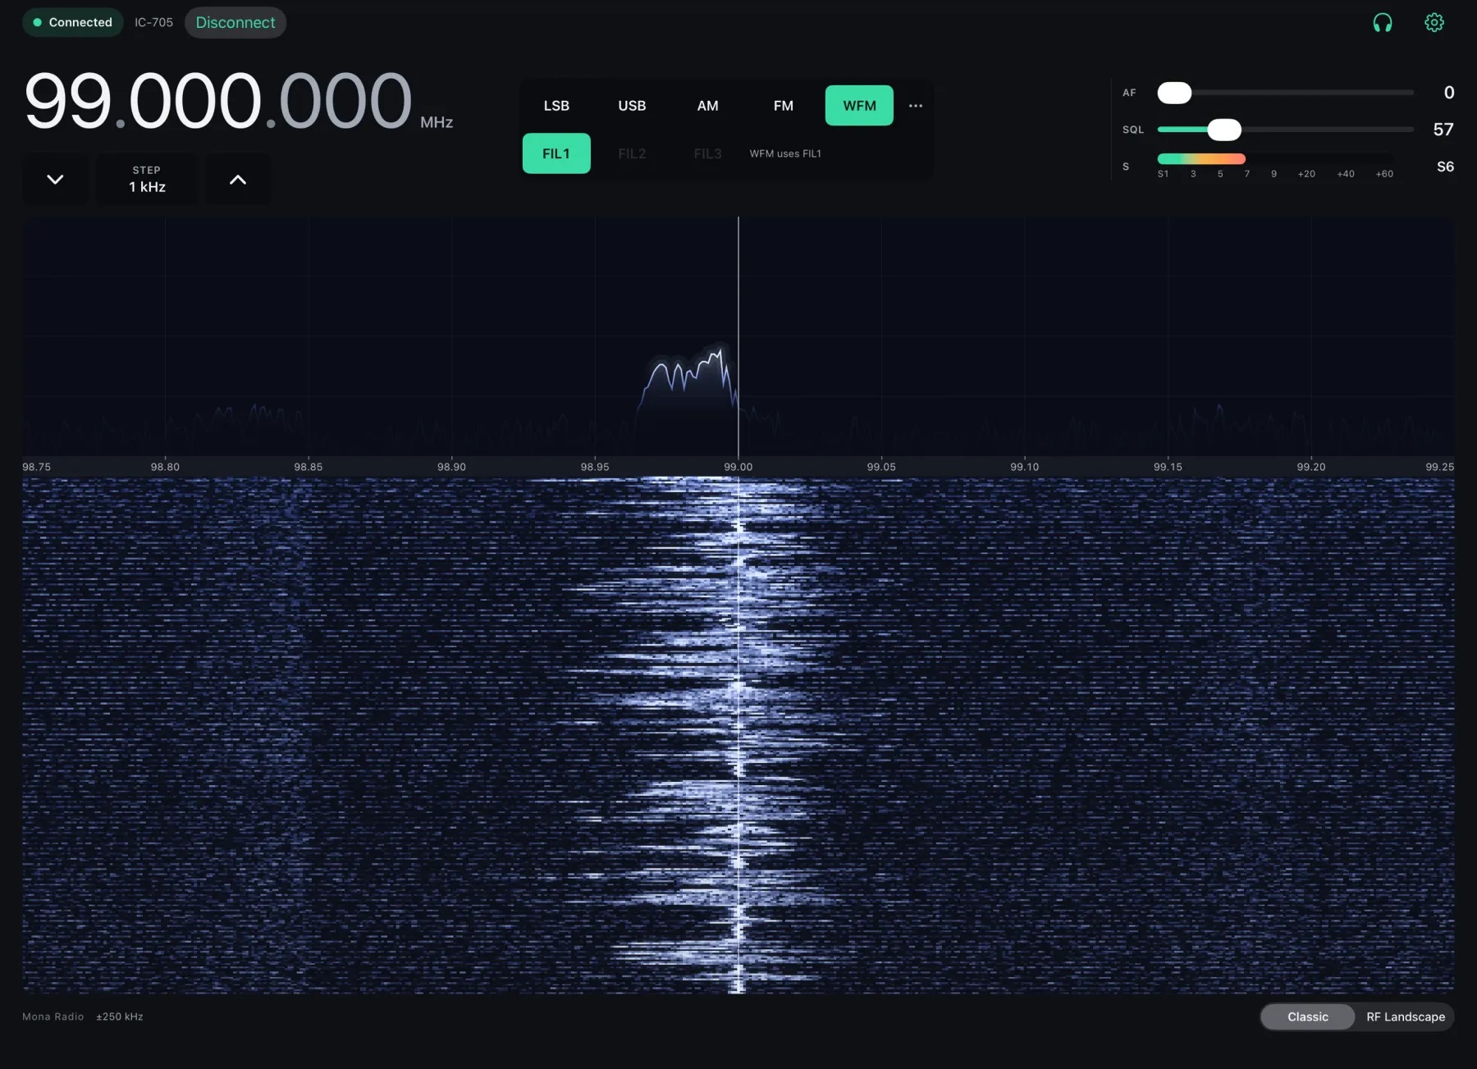This screenshot has width=1477, height=1069.
Task: Switch to Classic view tab
Action: point(1308,1016)
